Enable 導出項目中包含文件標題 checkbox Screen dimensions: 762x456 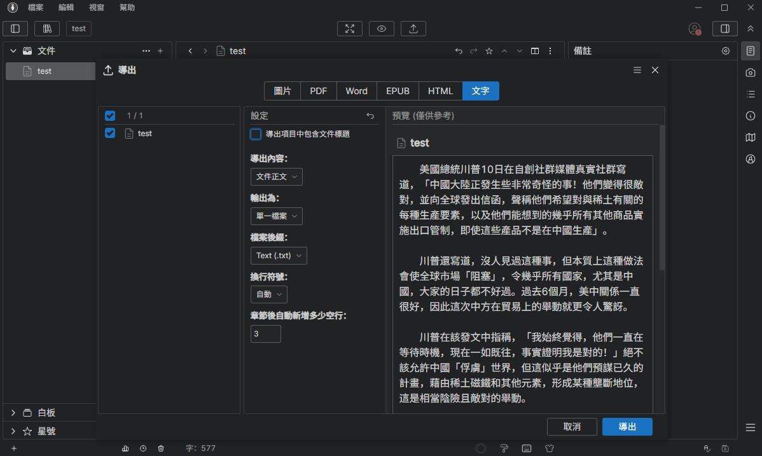[x=256, y=134]
